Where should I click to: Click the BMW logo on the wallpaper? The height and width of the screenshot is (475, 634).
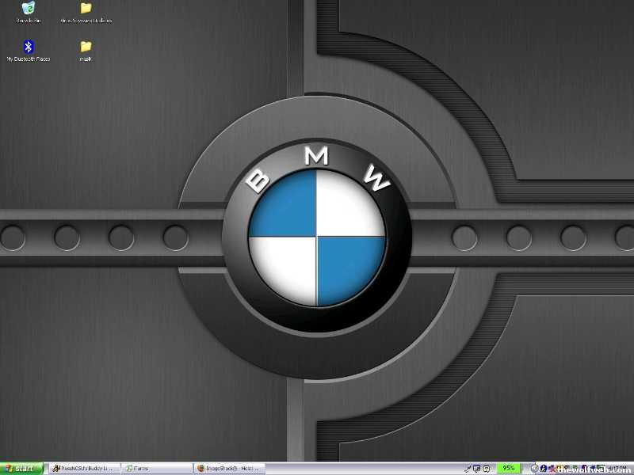click(317, 236)
